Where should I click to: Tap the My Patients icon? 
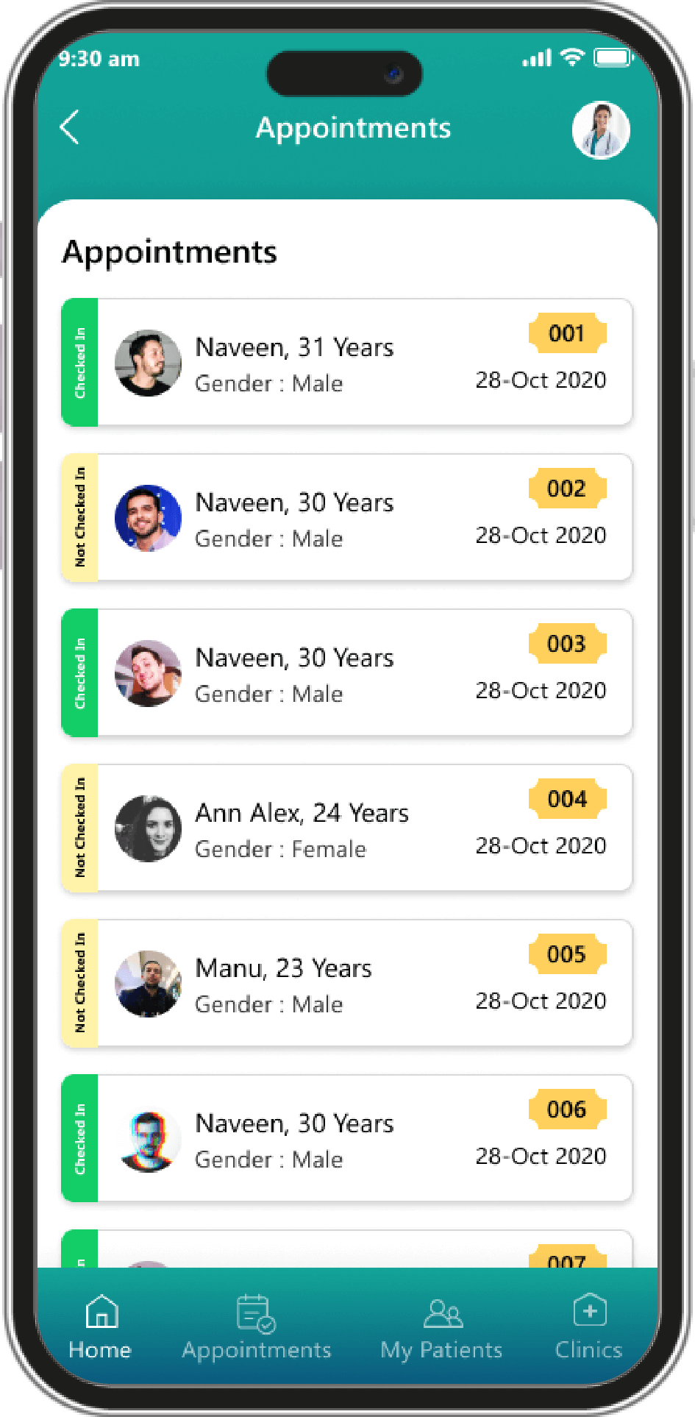443,1313
